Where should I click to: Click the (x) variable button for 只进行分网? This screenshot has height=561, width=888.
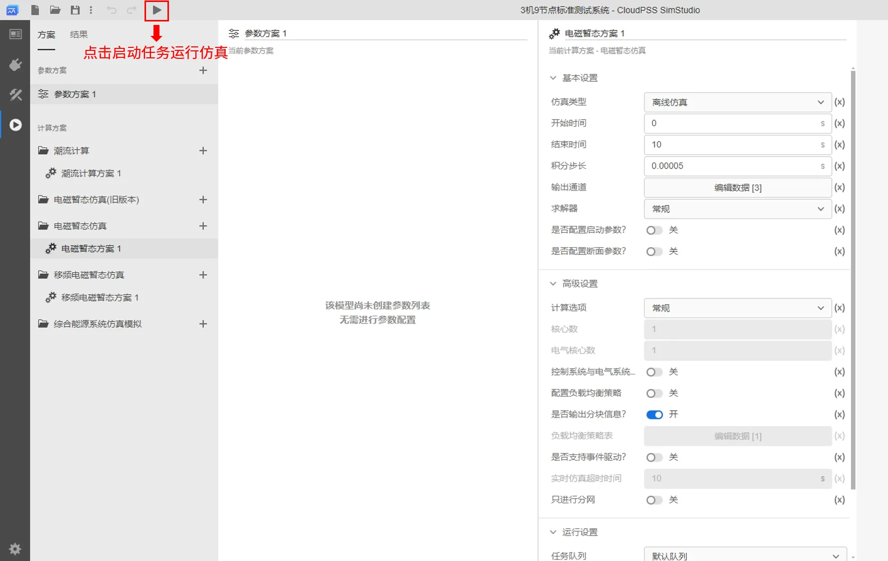click(840, 500)
